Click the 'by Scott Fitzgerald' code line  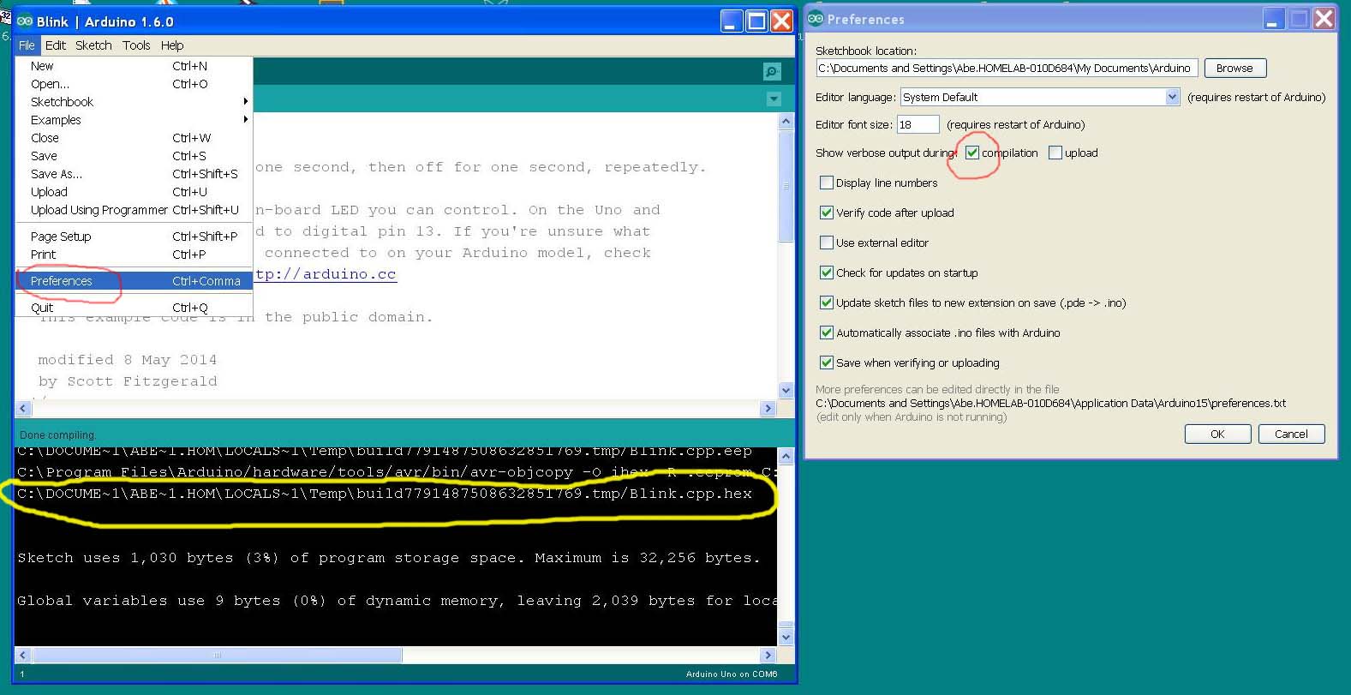128,381
